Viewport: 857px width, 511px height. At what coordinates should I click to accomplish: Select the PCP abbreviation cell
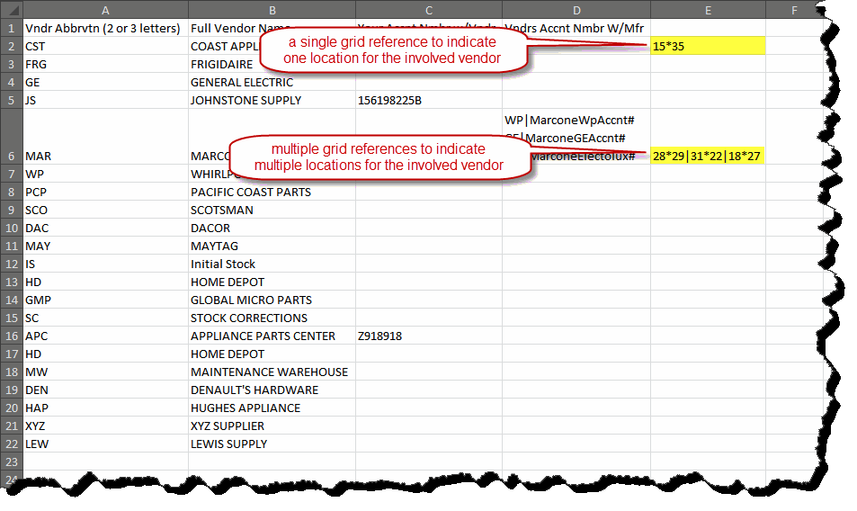pyautogui.click(x=105, y=192)
